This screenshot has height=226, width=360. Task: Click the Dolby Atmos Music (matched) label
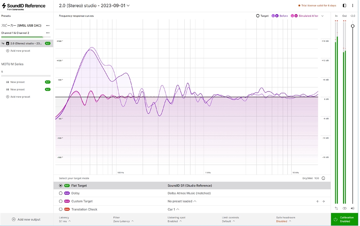[189, 193]
